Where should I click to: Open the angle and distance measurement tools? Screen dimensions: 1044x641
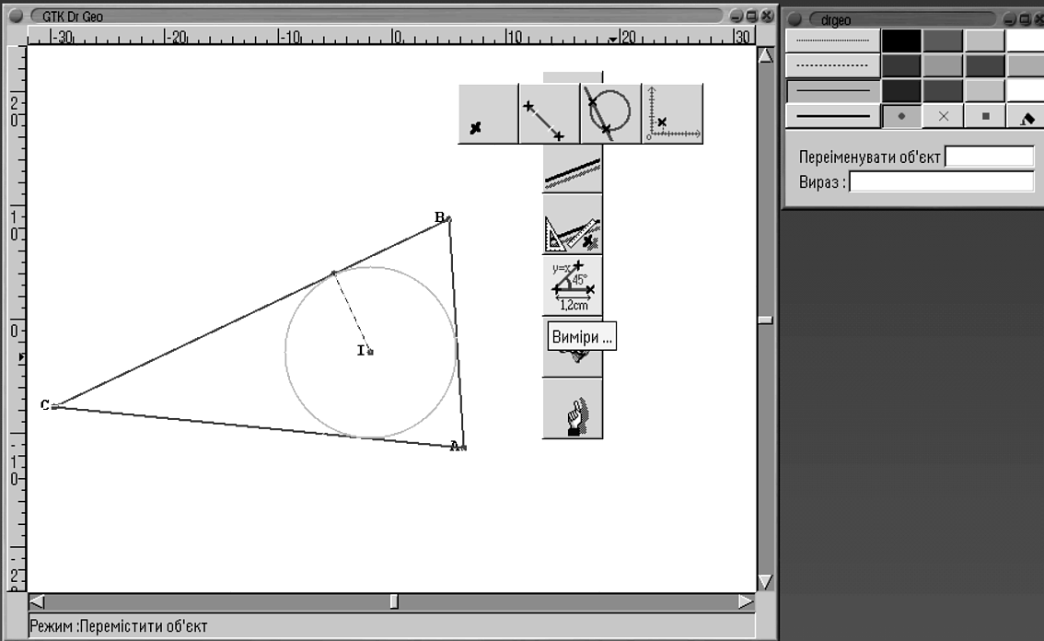(572, 285)
